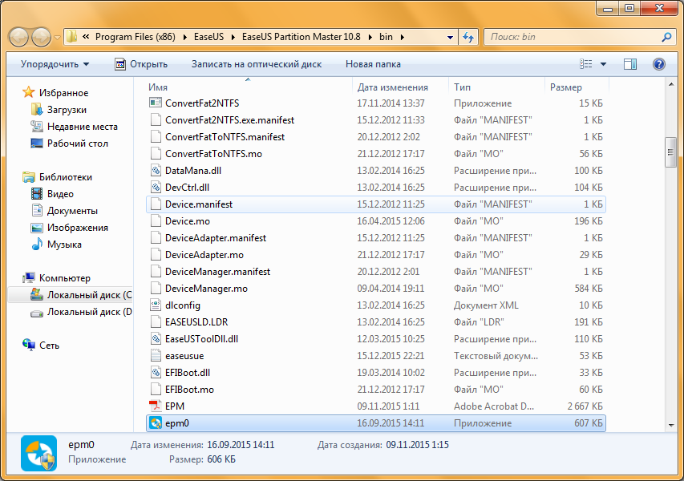
Task: Click the search magnifier icon
Action: [x=666, y=37]
